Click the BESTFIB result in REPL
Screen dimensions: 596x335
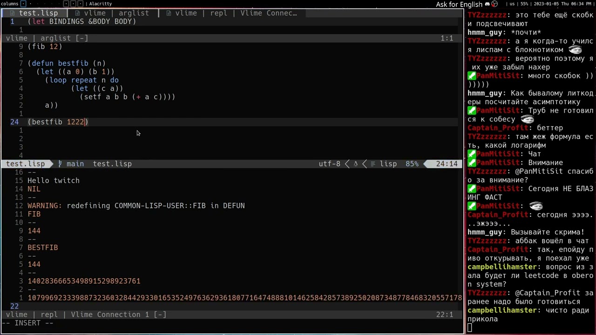[x=43, y=248]
